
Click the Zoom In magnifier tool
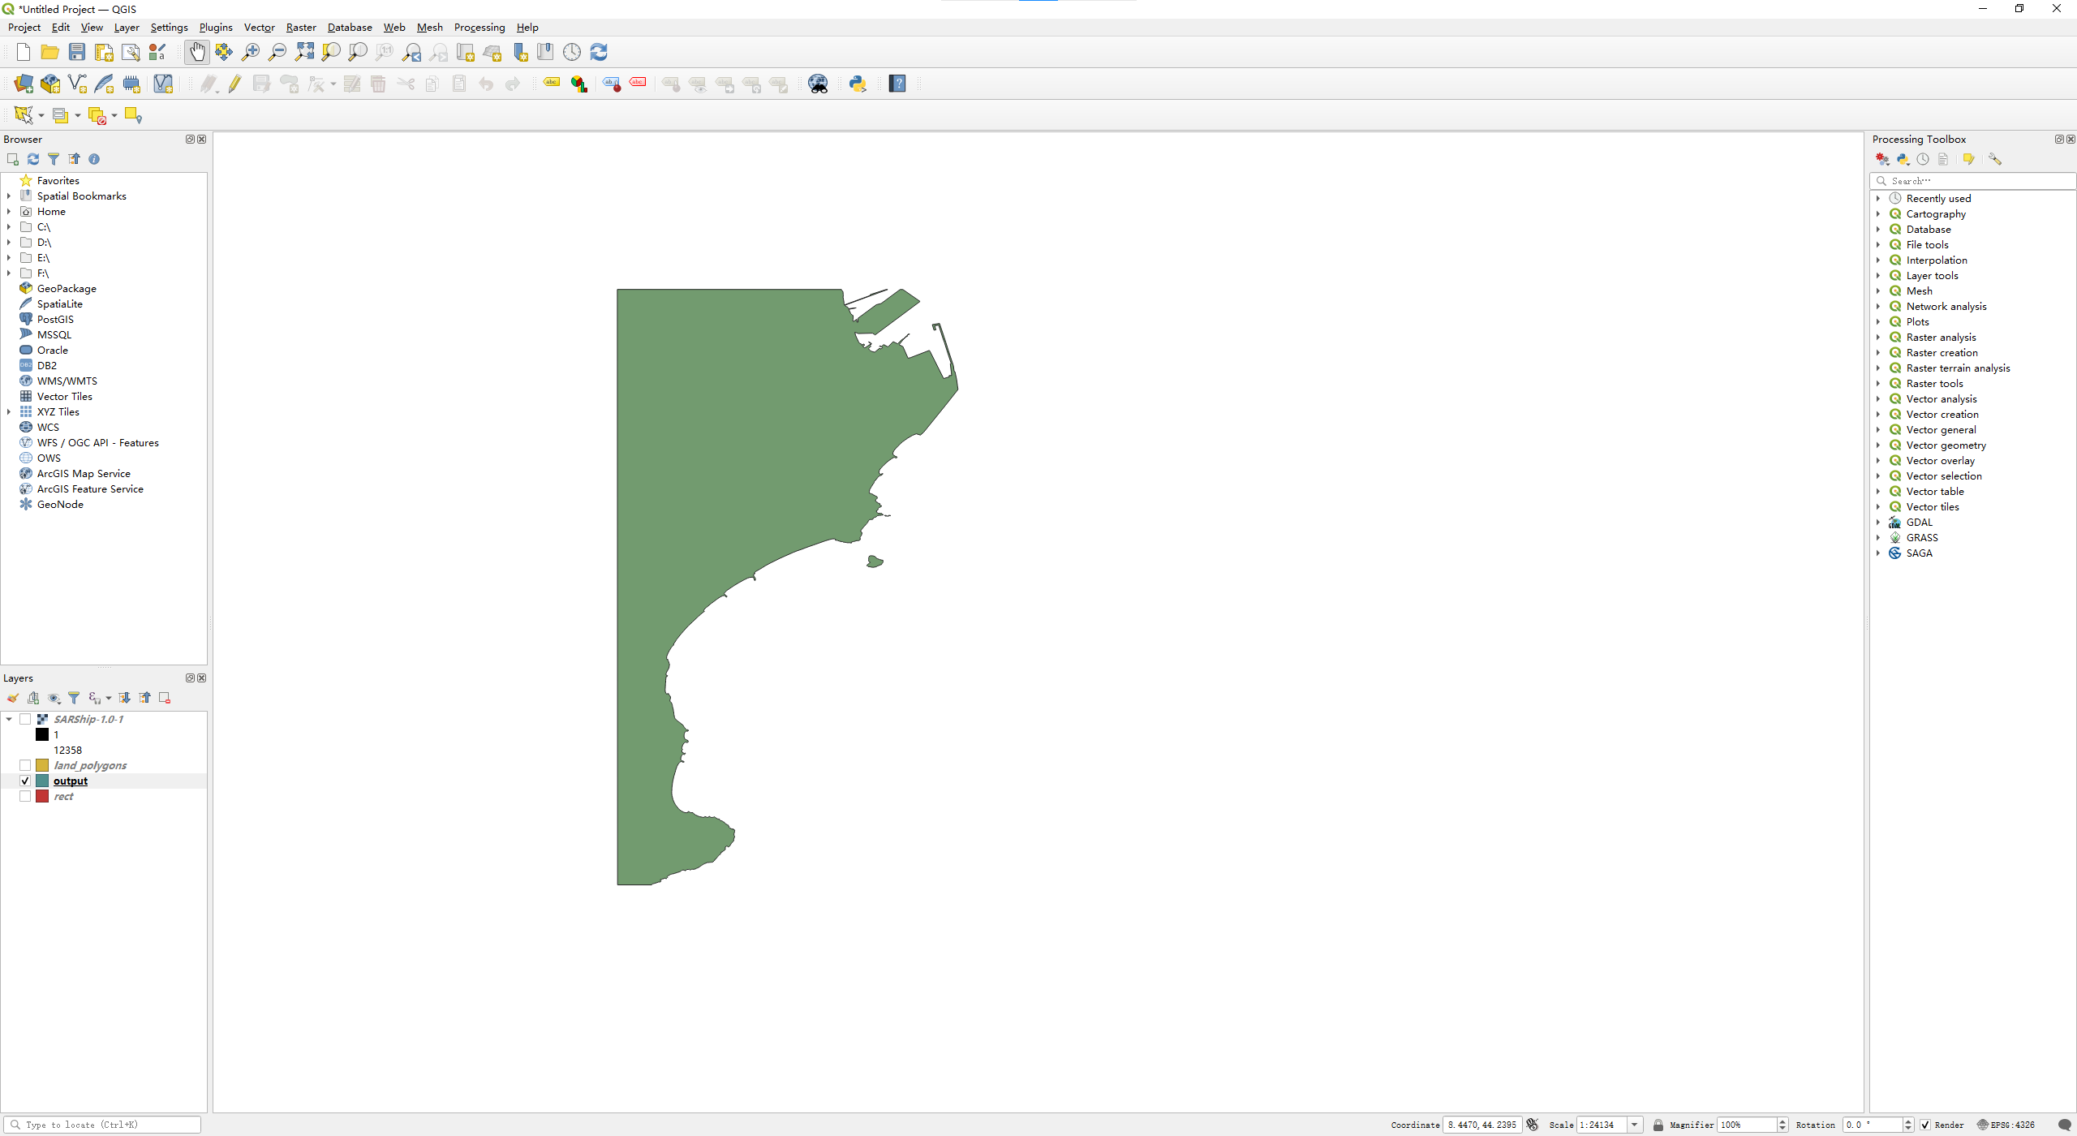point(251,53)
